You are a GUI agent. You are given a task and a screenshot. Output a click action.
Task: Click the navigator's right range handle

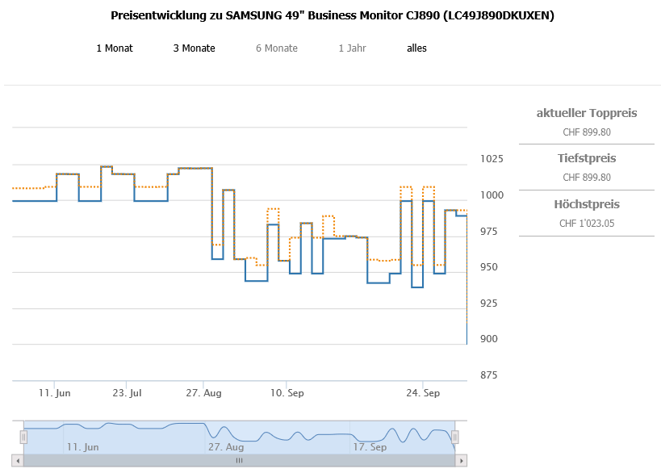pos(455,437)
